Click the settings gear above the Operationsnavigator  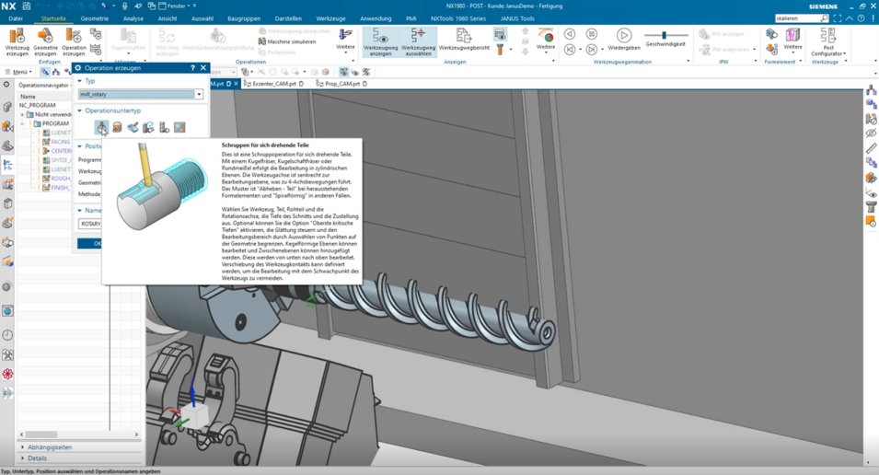coord(6,85)
